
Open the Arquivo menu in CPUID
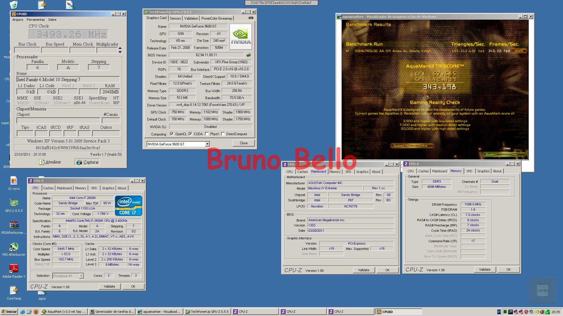point(18,20)
